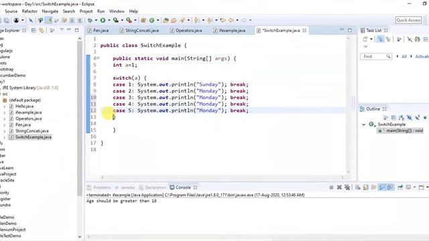Click the Clear Console icon
Viewport: 429px width, 241px height.
click(357, 187)
